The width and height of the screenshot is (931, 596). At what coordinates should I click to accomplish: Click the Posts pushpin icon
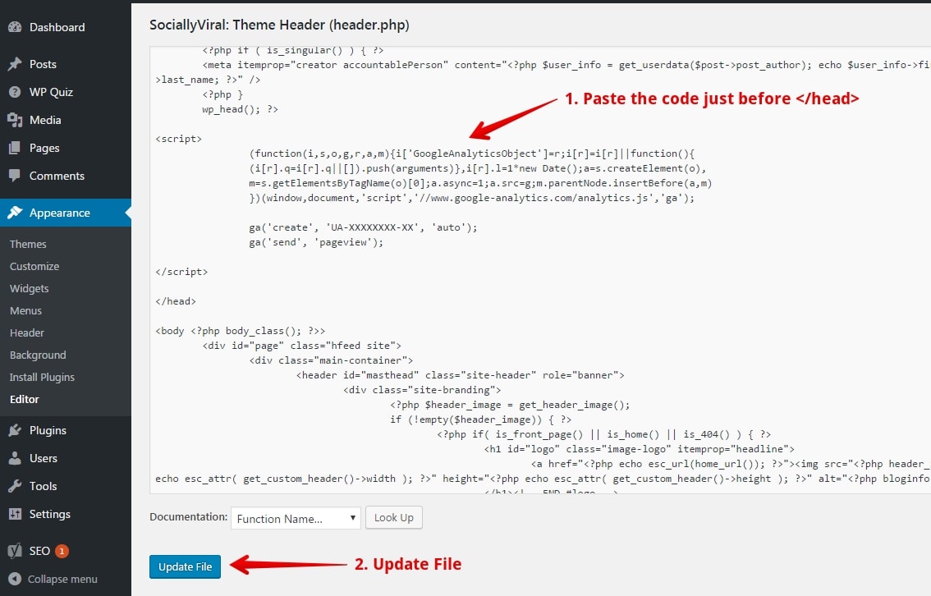click(15, 64)
